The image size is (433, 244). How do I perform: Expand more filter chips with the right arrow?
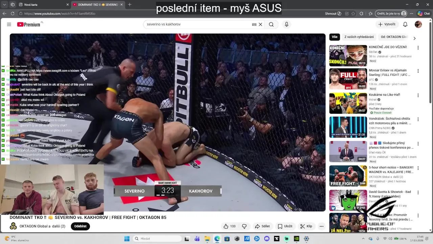click(414, 38)
